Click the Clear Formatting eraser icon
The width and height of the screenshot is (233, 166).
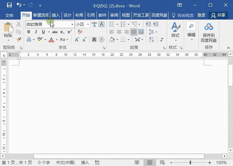[x=80, y=32]
